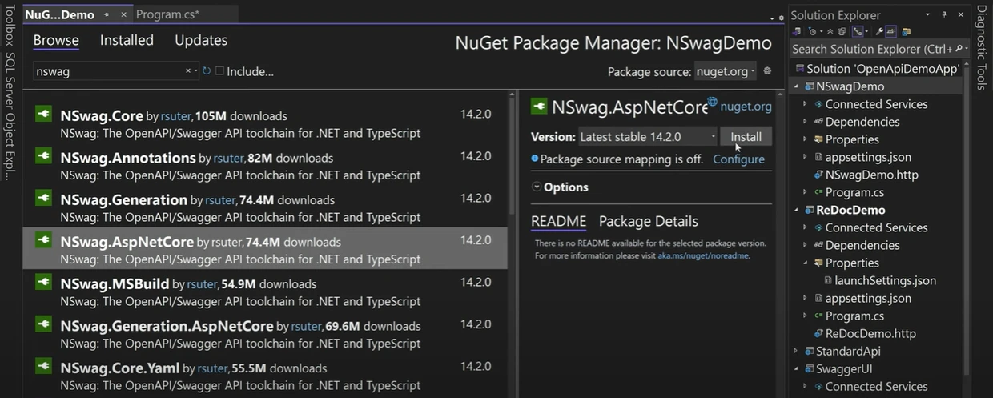
Task: Click the NSwag.Generation package icon
Action: [x=43, y=199]
